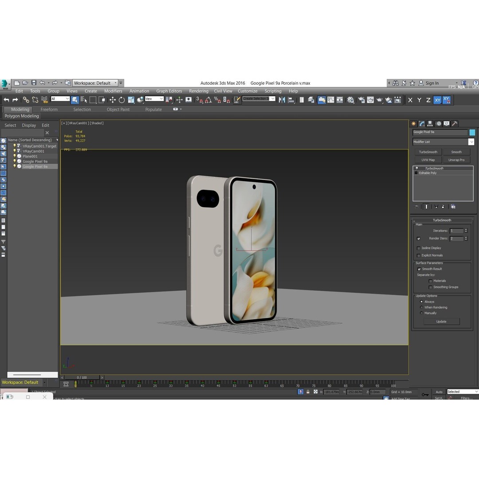
Task: Click the Bind to Space Warp icon
Action: pyautogui.click(x=44, y=100)
